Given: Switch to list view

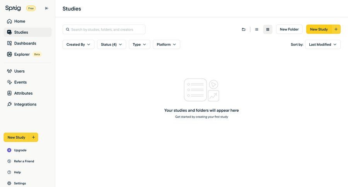Looking at the screenshot, I should point(257,29).
